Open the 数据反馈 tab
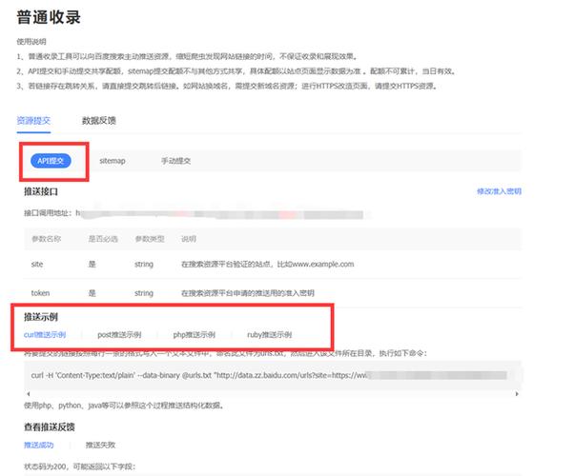This screenshot has width=575, height=476. [x=98, y=121]
